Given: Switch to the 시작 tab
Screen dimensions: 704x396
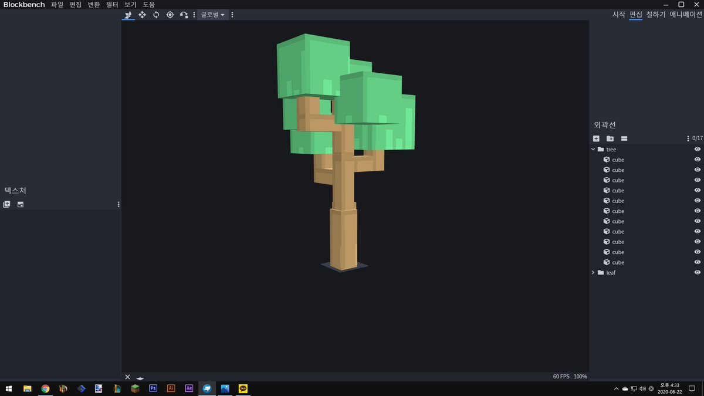Looking at the screenshot, I should click(619, 15).
